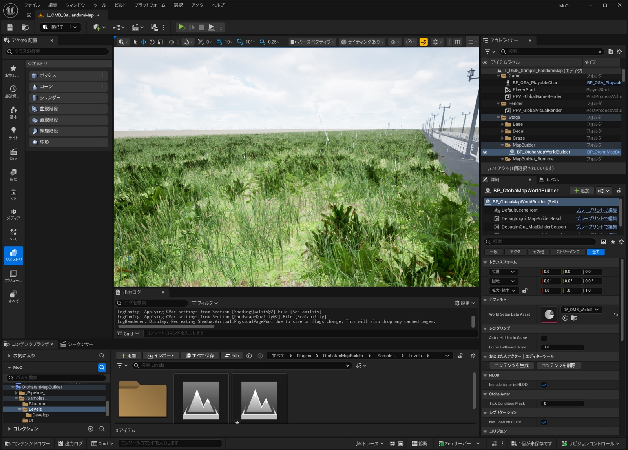Select the rotate tool in viewport toolbar

152,42
